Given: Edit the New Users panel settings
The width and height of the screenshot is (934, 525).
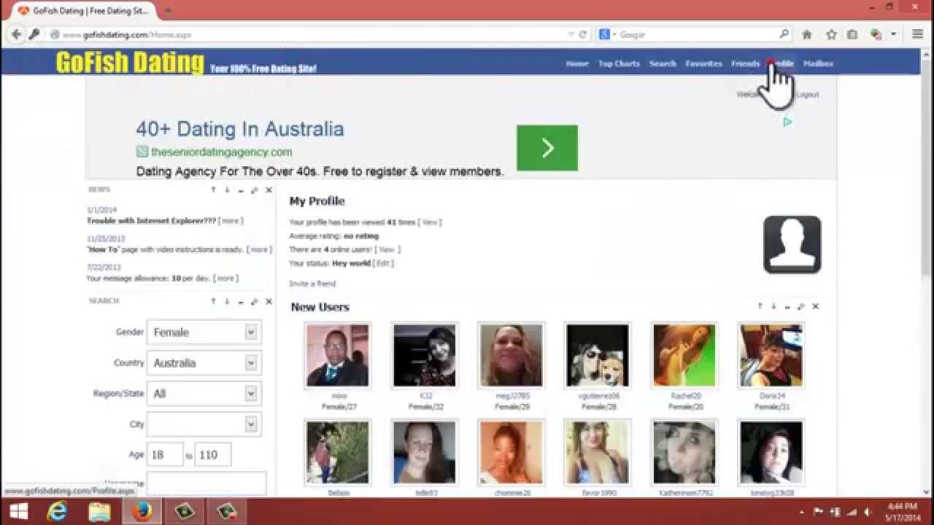Looking at the screenshot, I should click(x=801, y=306).
